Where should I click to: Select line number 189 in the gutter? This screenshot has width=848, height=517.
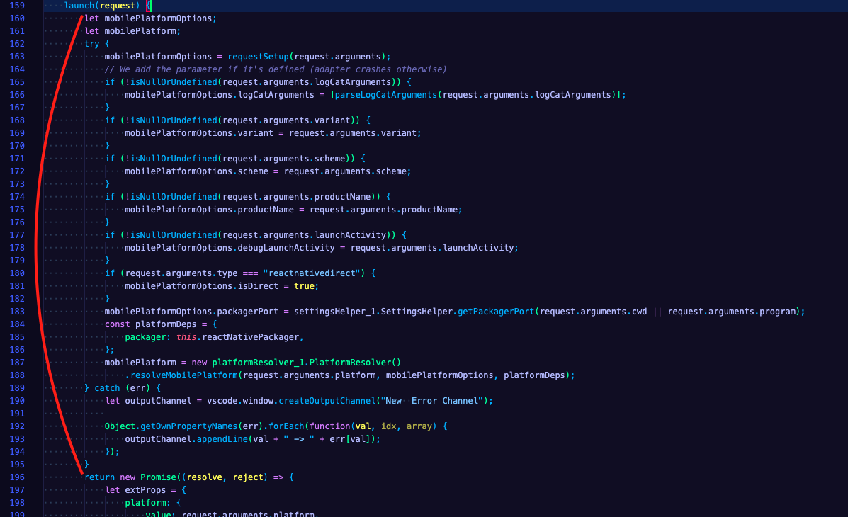pos(17,388)
